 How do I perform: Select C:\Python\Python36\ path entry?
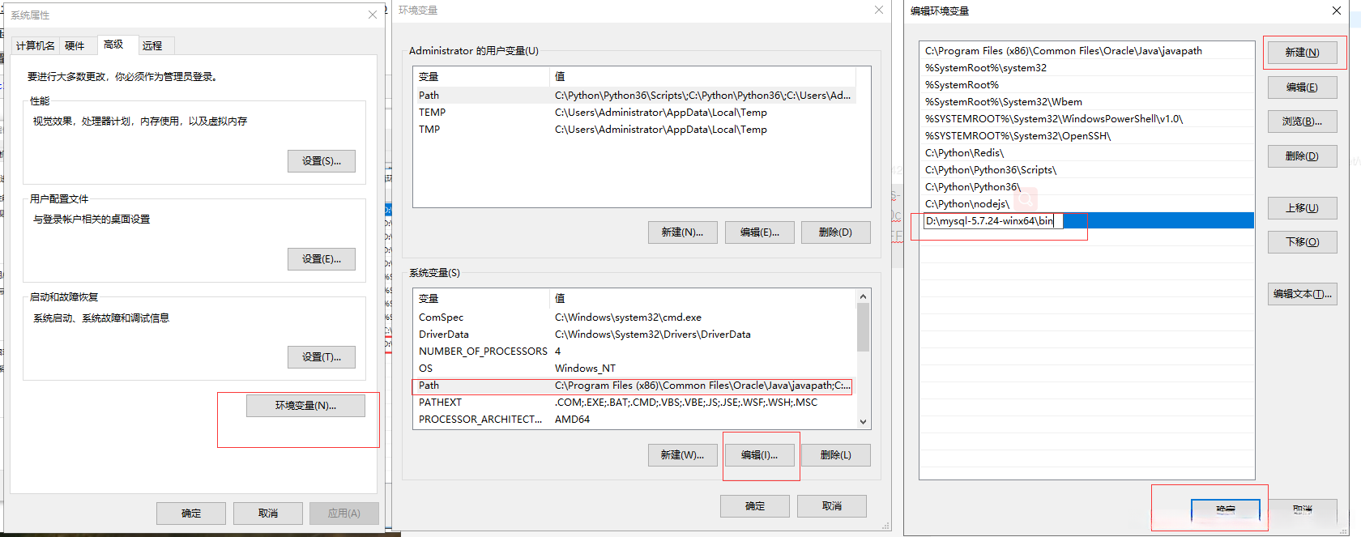pos(1087,187)
